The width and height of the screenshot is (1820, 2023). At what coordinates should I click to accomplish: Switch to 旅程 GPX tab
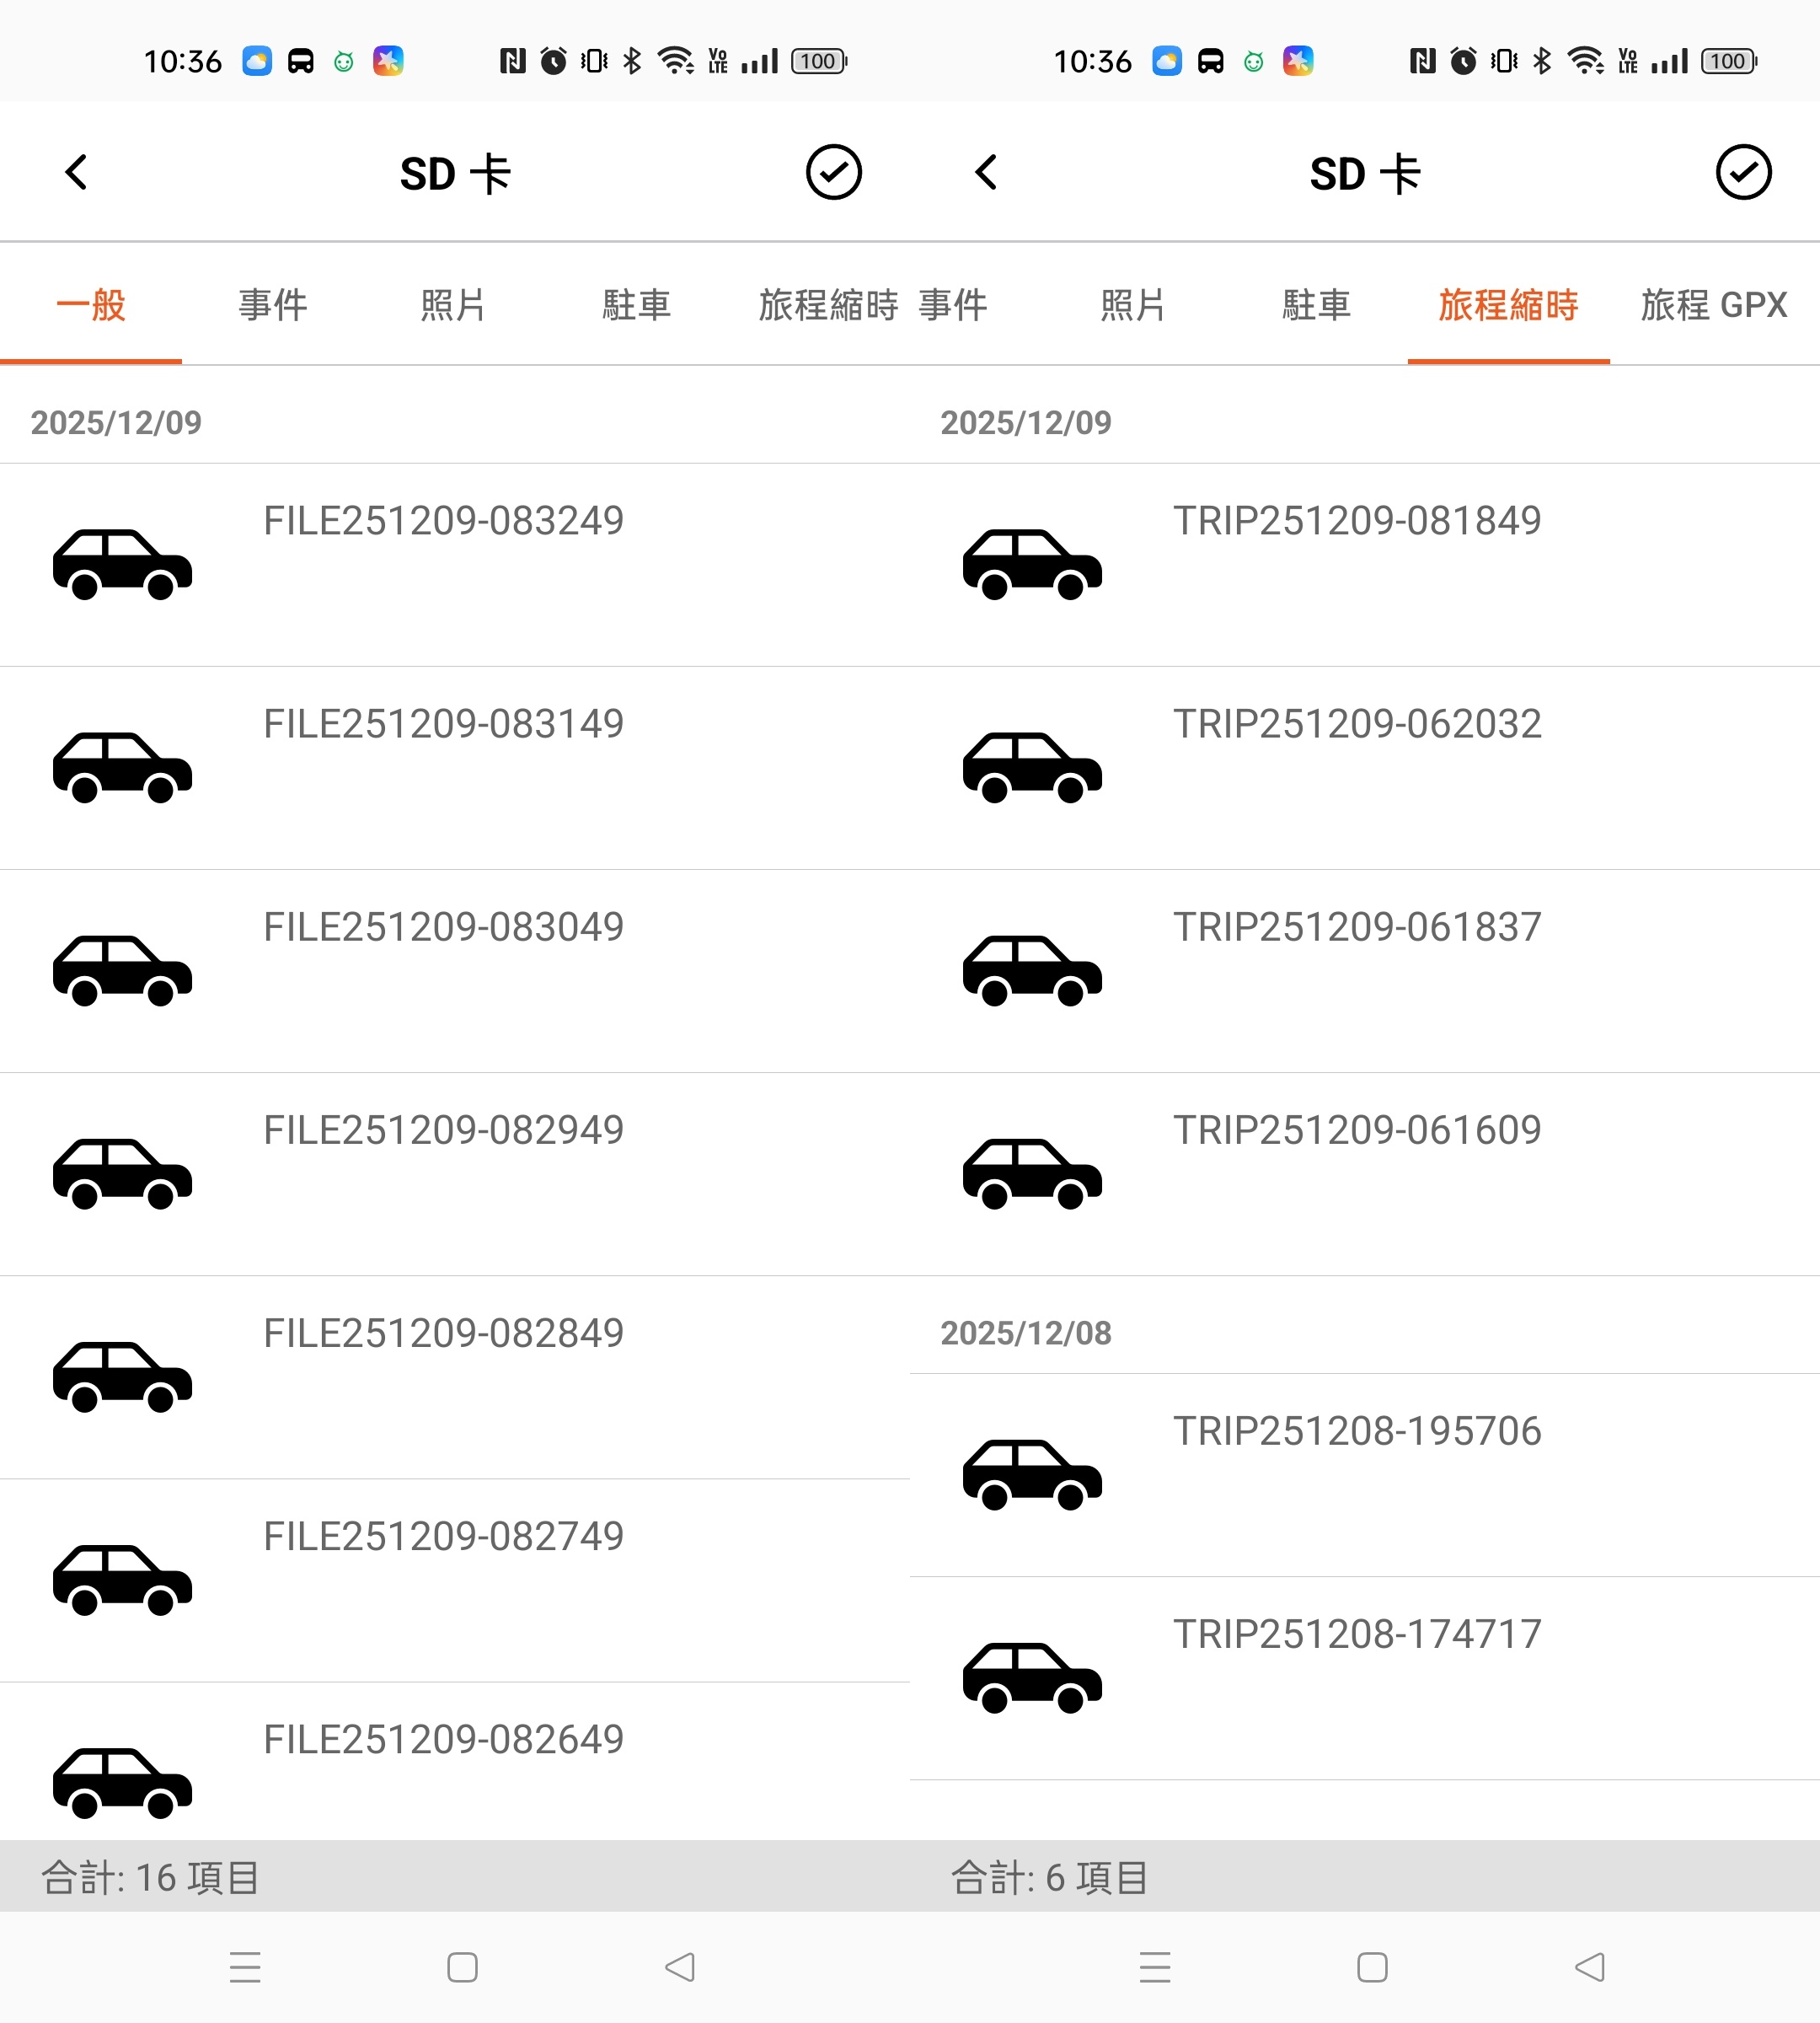[x=1713, y=305]
